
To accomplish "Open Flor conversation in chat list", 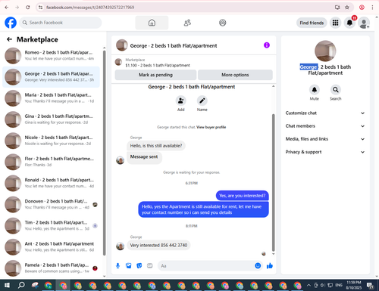I will pyautogui.click(x=51, y=162).
